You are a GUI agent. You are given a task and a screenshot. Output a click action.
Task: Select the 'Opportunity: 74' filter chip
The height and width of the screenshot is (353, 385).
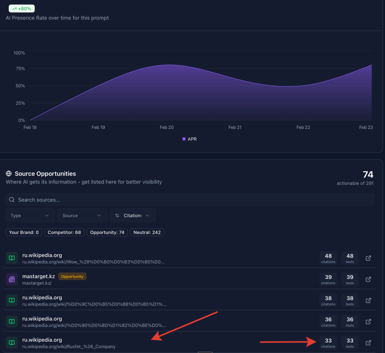[108, 232]
